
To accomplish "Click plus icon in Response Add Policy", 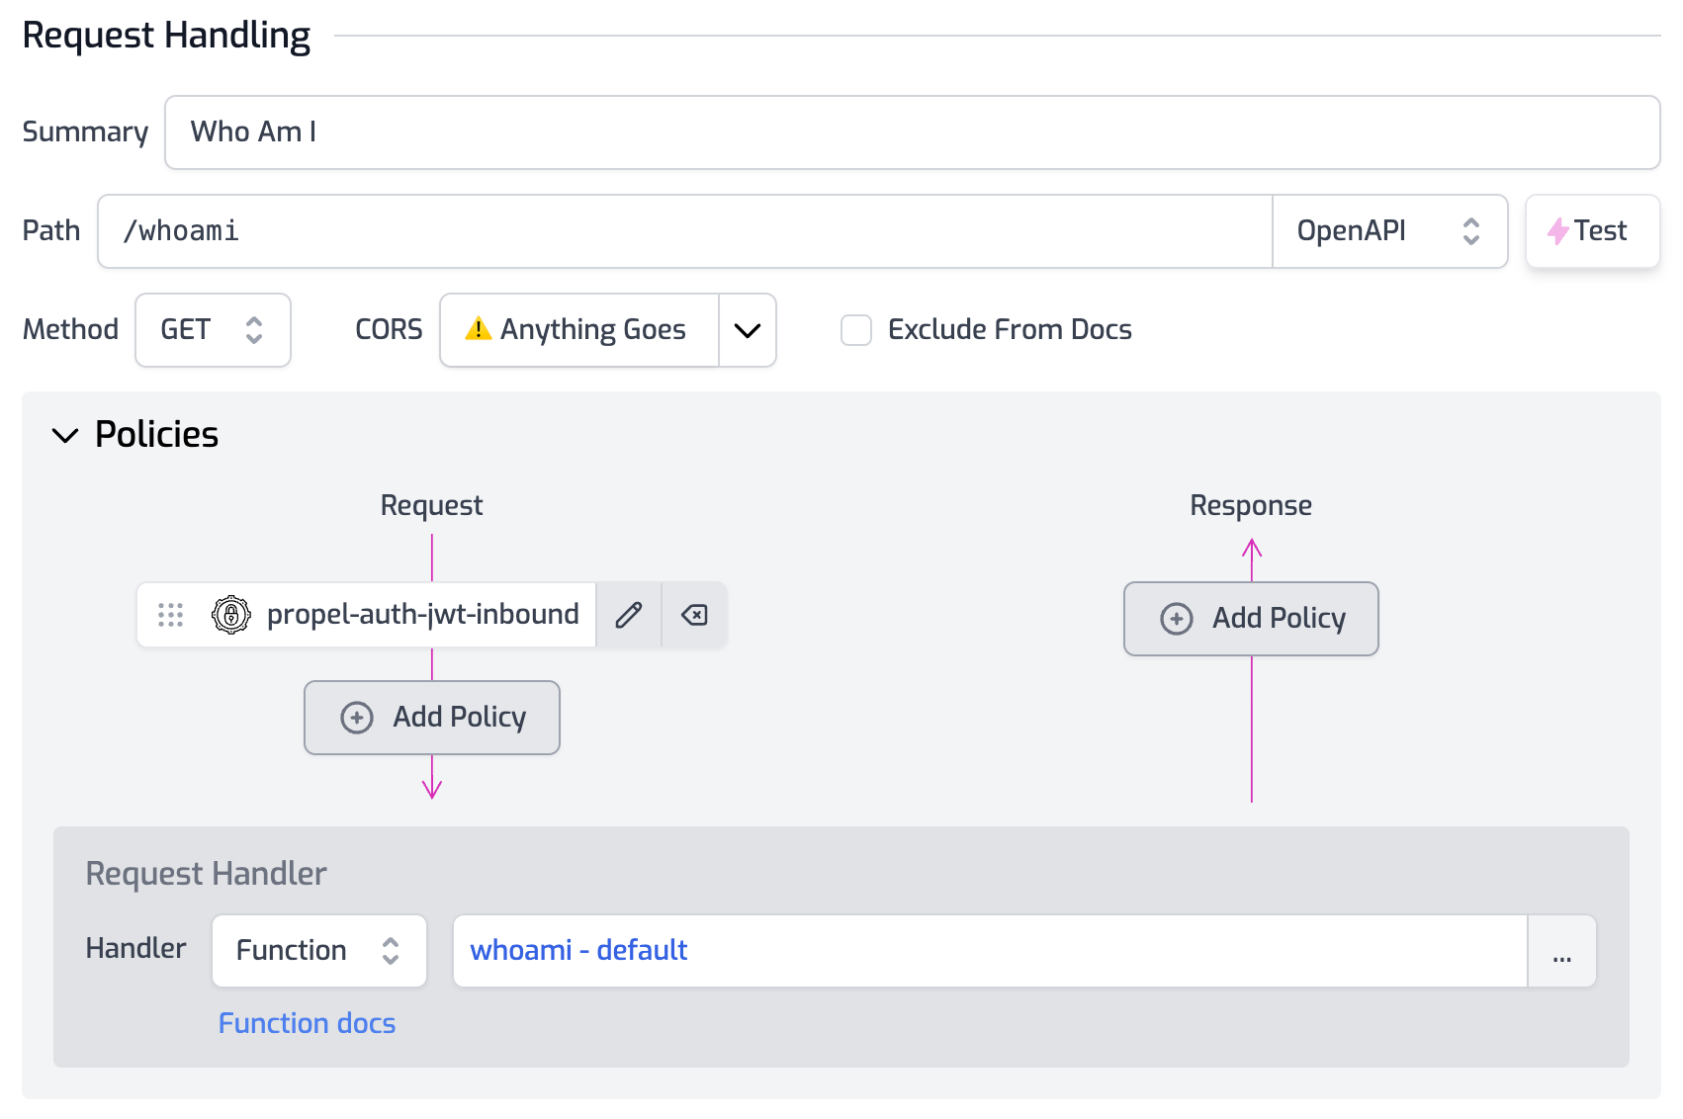I will pyautogui.click(x=1176, y=619).
